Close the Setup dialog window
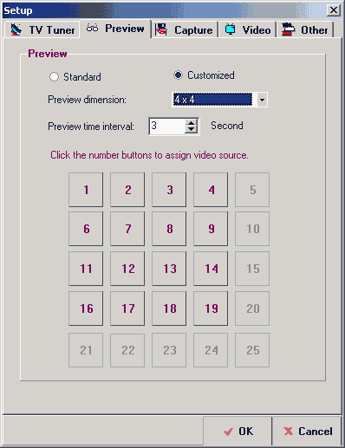The image size is (345, 448). (x=334, y=10)
